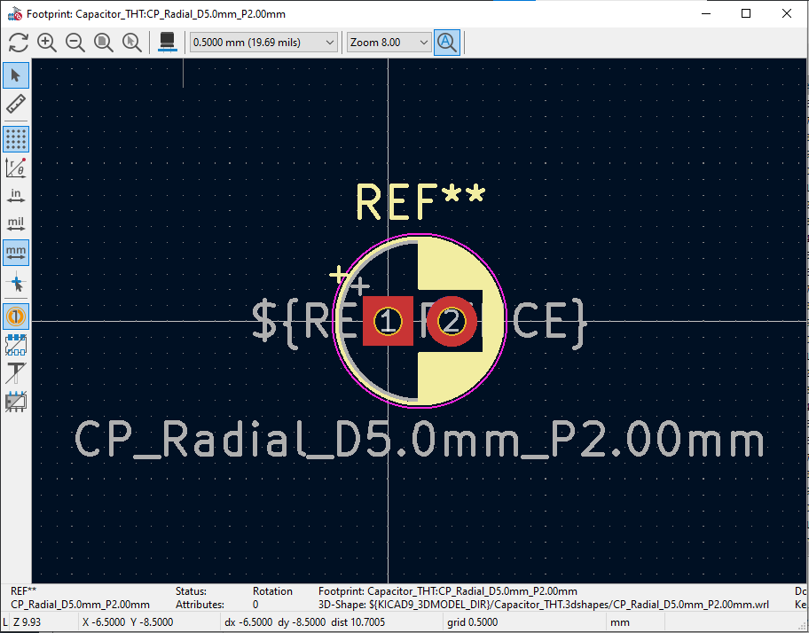Toggle grid display dots

coord(16,139)
